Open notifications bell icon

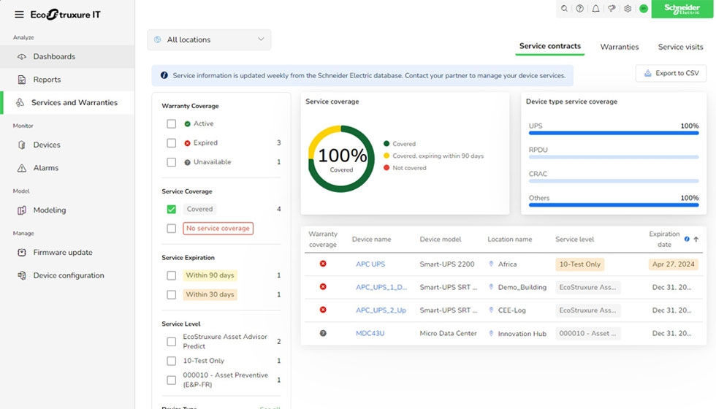click(x=596, y=9)
